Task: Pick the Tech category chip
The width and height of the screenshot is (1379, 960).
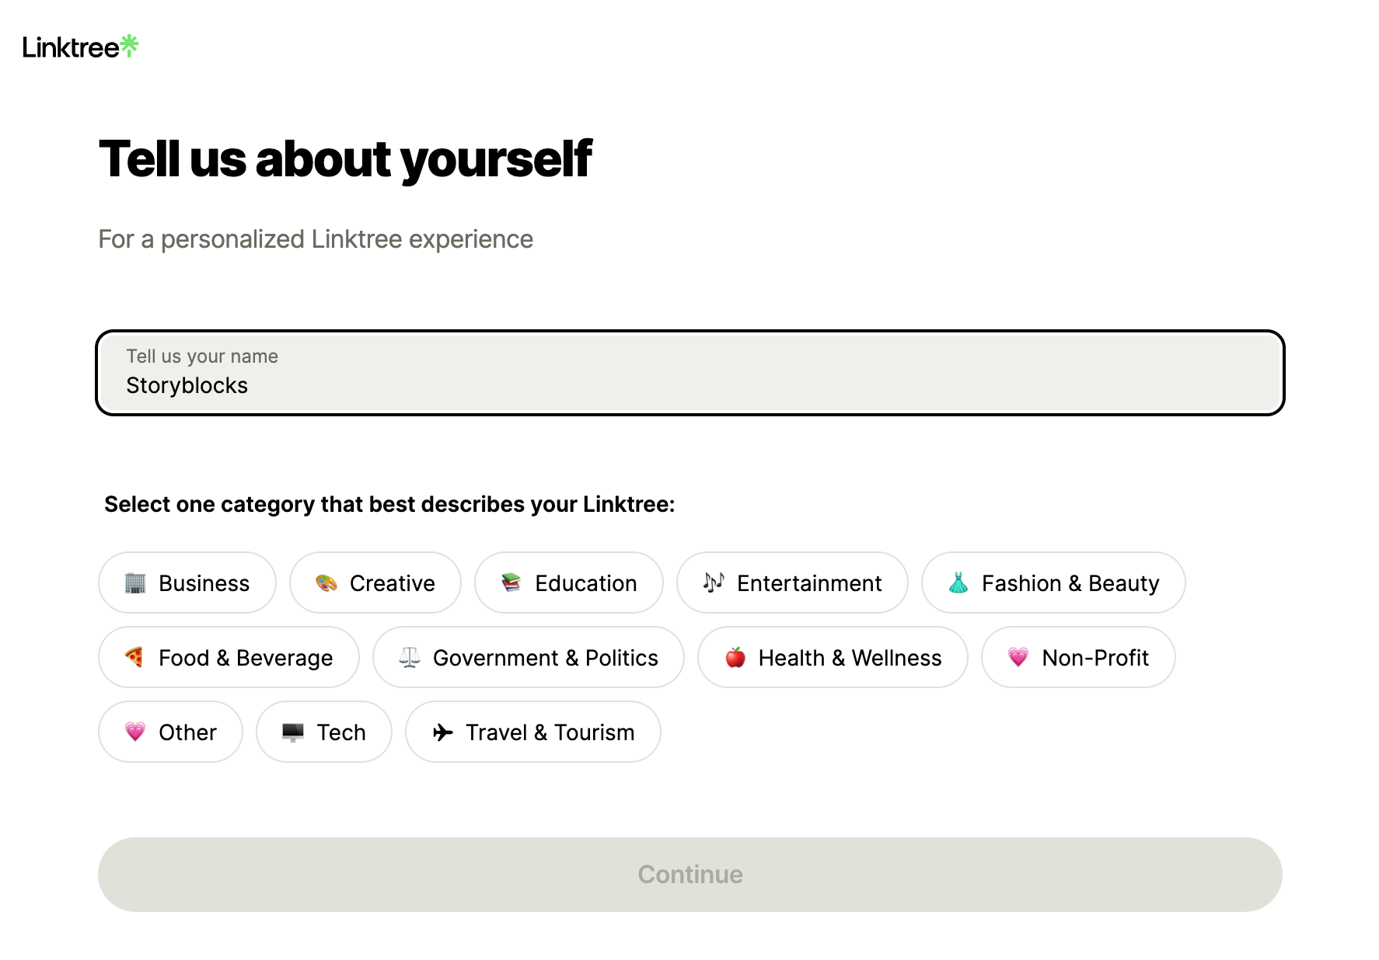Action: pyautogui.click(x=324, y=732)
